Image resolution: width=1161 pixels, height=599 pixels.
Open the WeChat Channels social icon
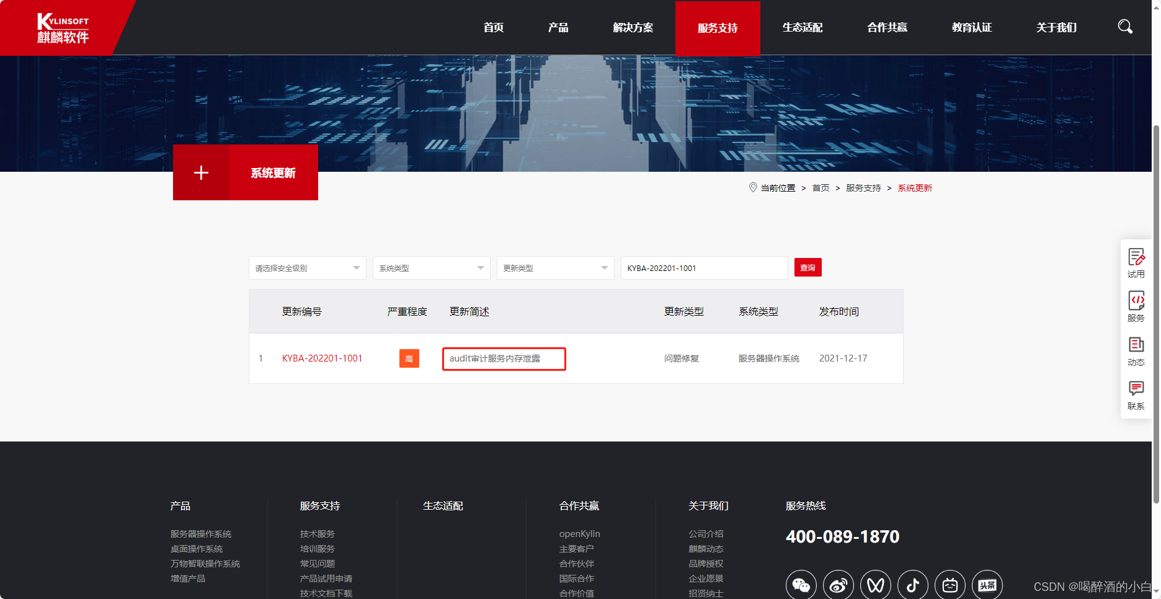coord(875,583)
